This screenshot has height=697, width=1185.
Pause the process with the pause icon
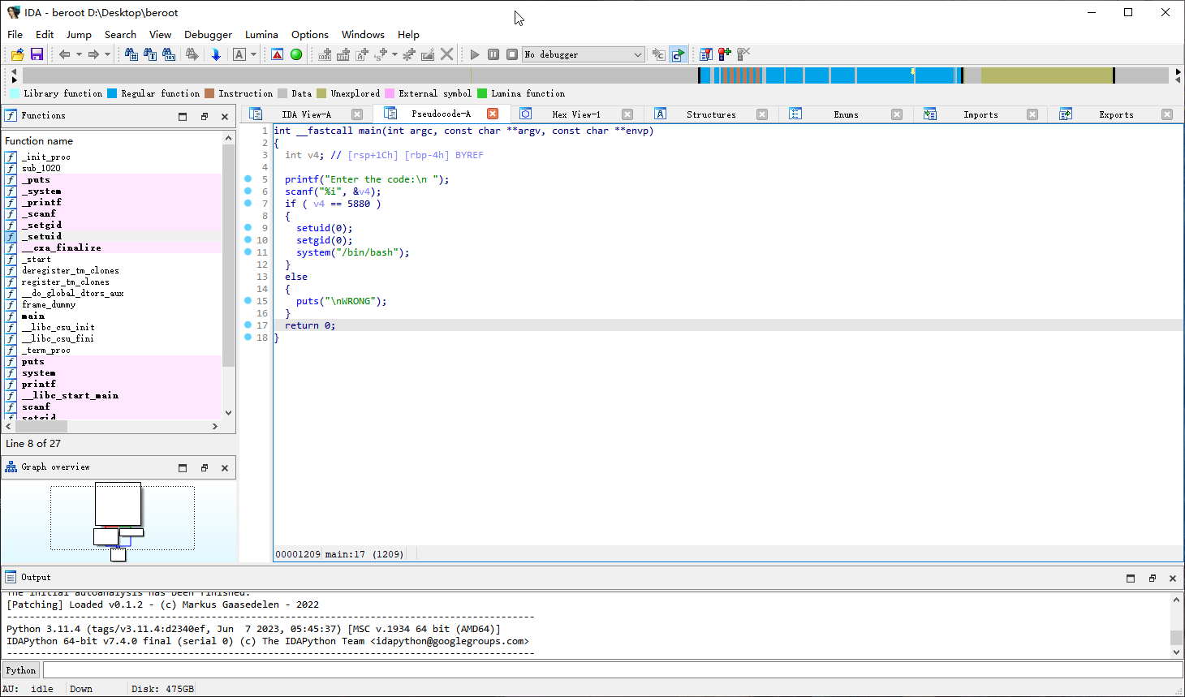click(x=493, y=54)
